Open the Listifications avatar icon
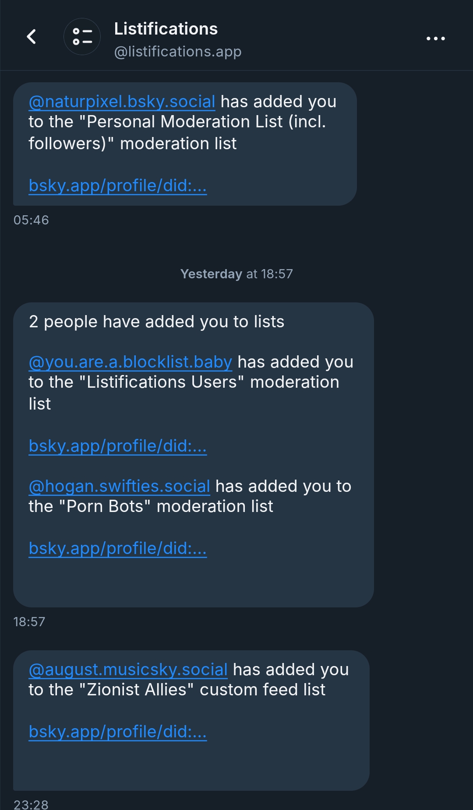473x810 pixels. coord(82,37)
